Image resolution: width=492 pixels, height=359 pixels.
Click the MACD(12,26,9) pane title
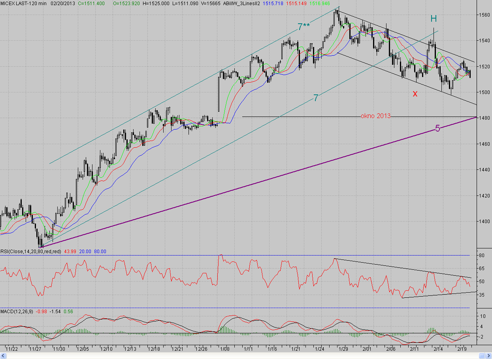[17, 312]
